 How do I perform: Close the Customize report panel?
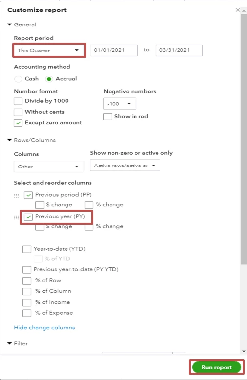(x=238, y=10)
